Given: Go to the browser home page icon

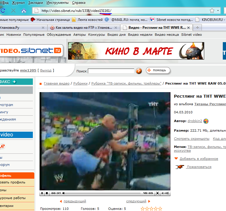Looking at the screenshot, I should click(x=24, y=10).
